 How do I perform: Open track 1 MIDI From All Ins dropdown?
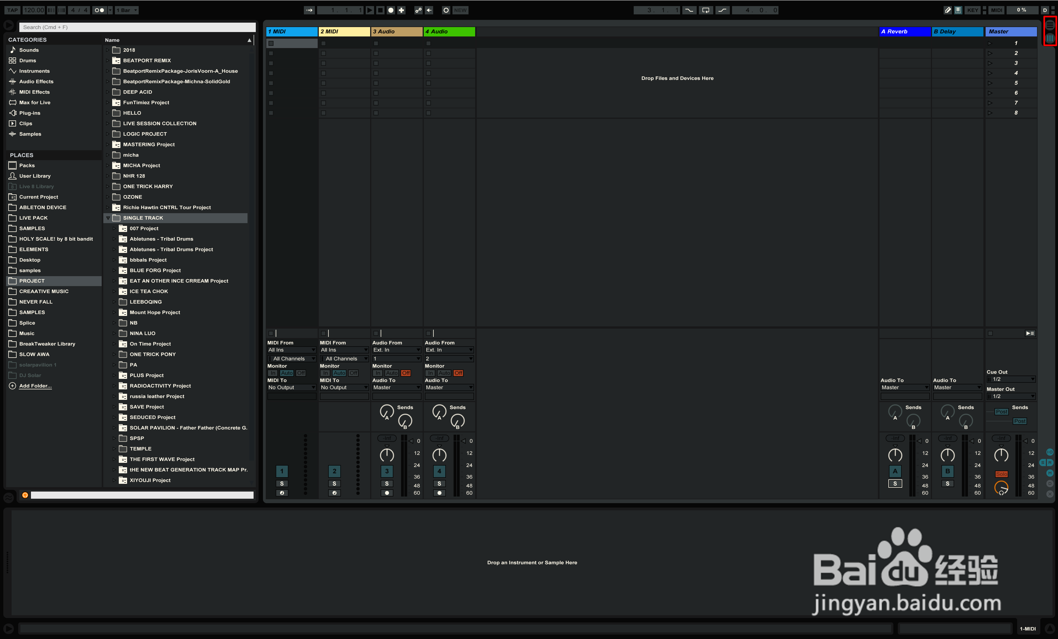(x=292, y=350)
